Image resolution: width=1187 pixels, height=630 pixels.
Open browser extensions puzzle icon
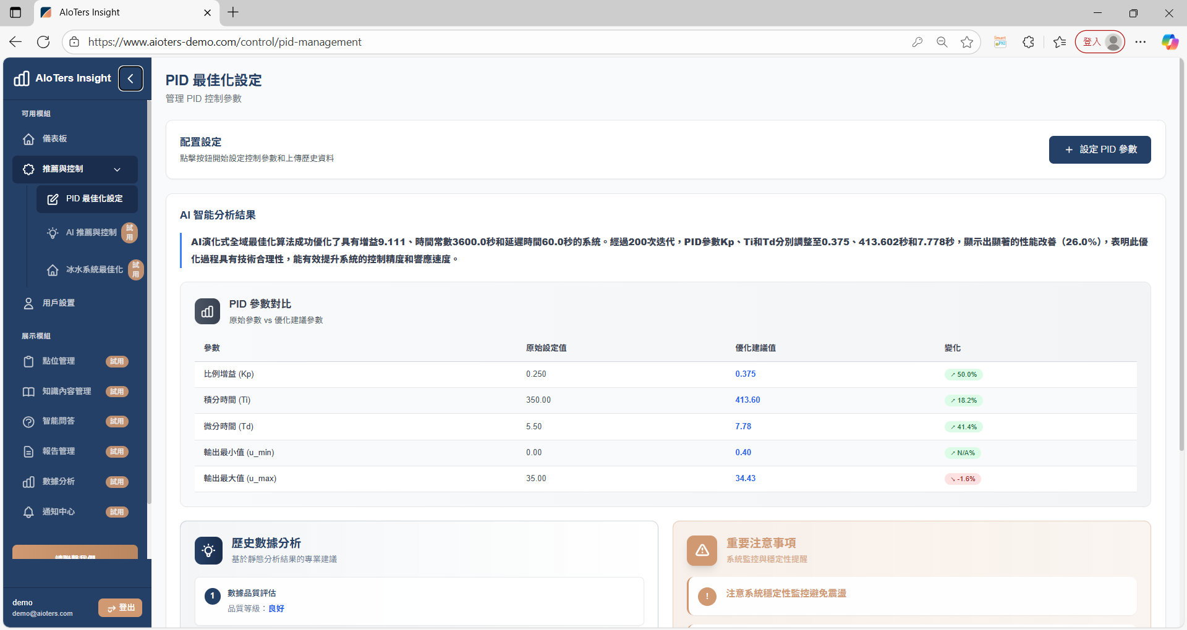(1028, 42)
